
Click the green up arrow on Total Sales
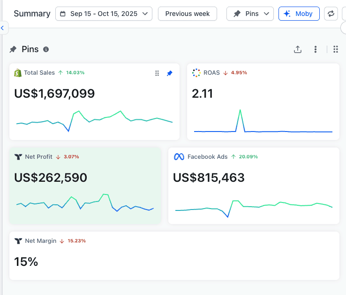click(60, 73)
